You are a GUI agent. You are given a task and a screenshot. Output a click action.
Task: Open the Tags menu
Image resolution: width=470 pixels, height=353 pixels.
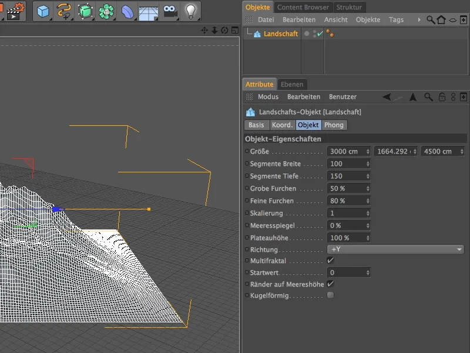pyautogui.click(x=396, y=20)
